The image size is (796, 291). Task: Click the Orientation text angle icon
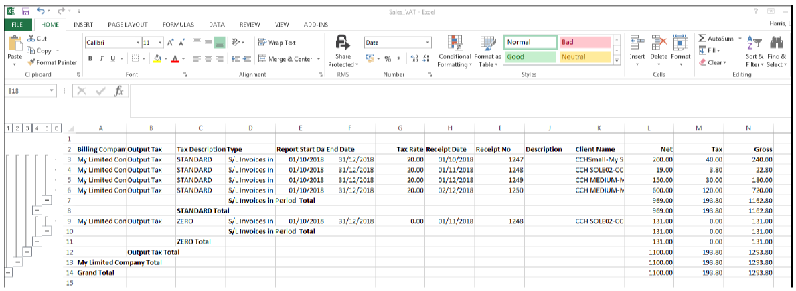[236, 43]
